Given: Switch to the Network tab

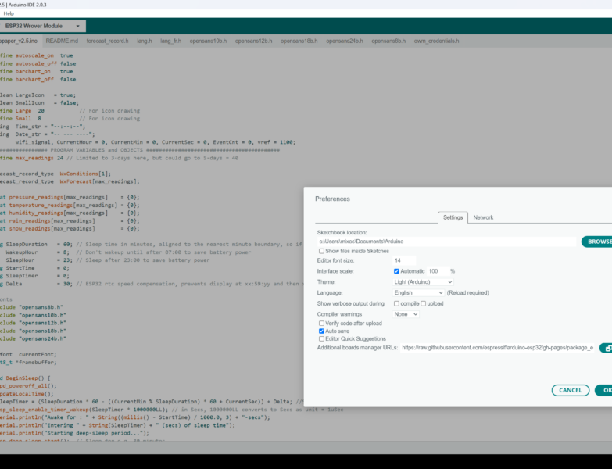Looking at the screenshot, I should click(x=483, y=217).
